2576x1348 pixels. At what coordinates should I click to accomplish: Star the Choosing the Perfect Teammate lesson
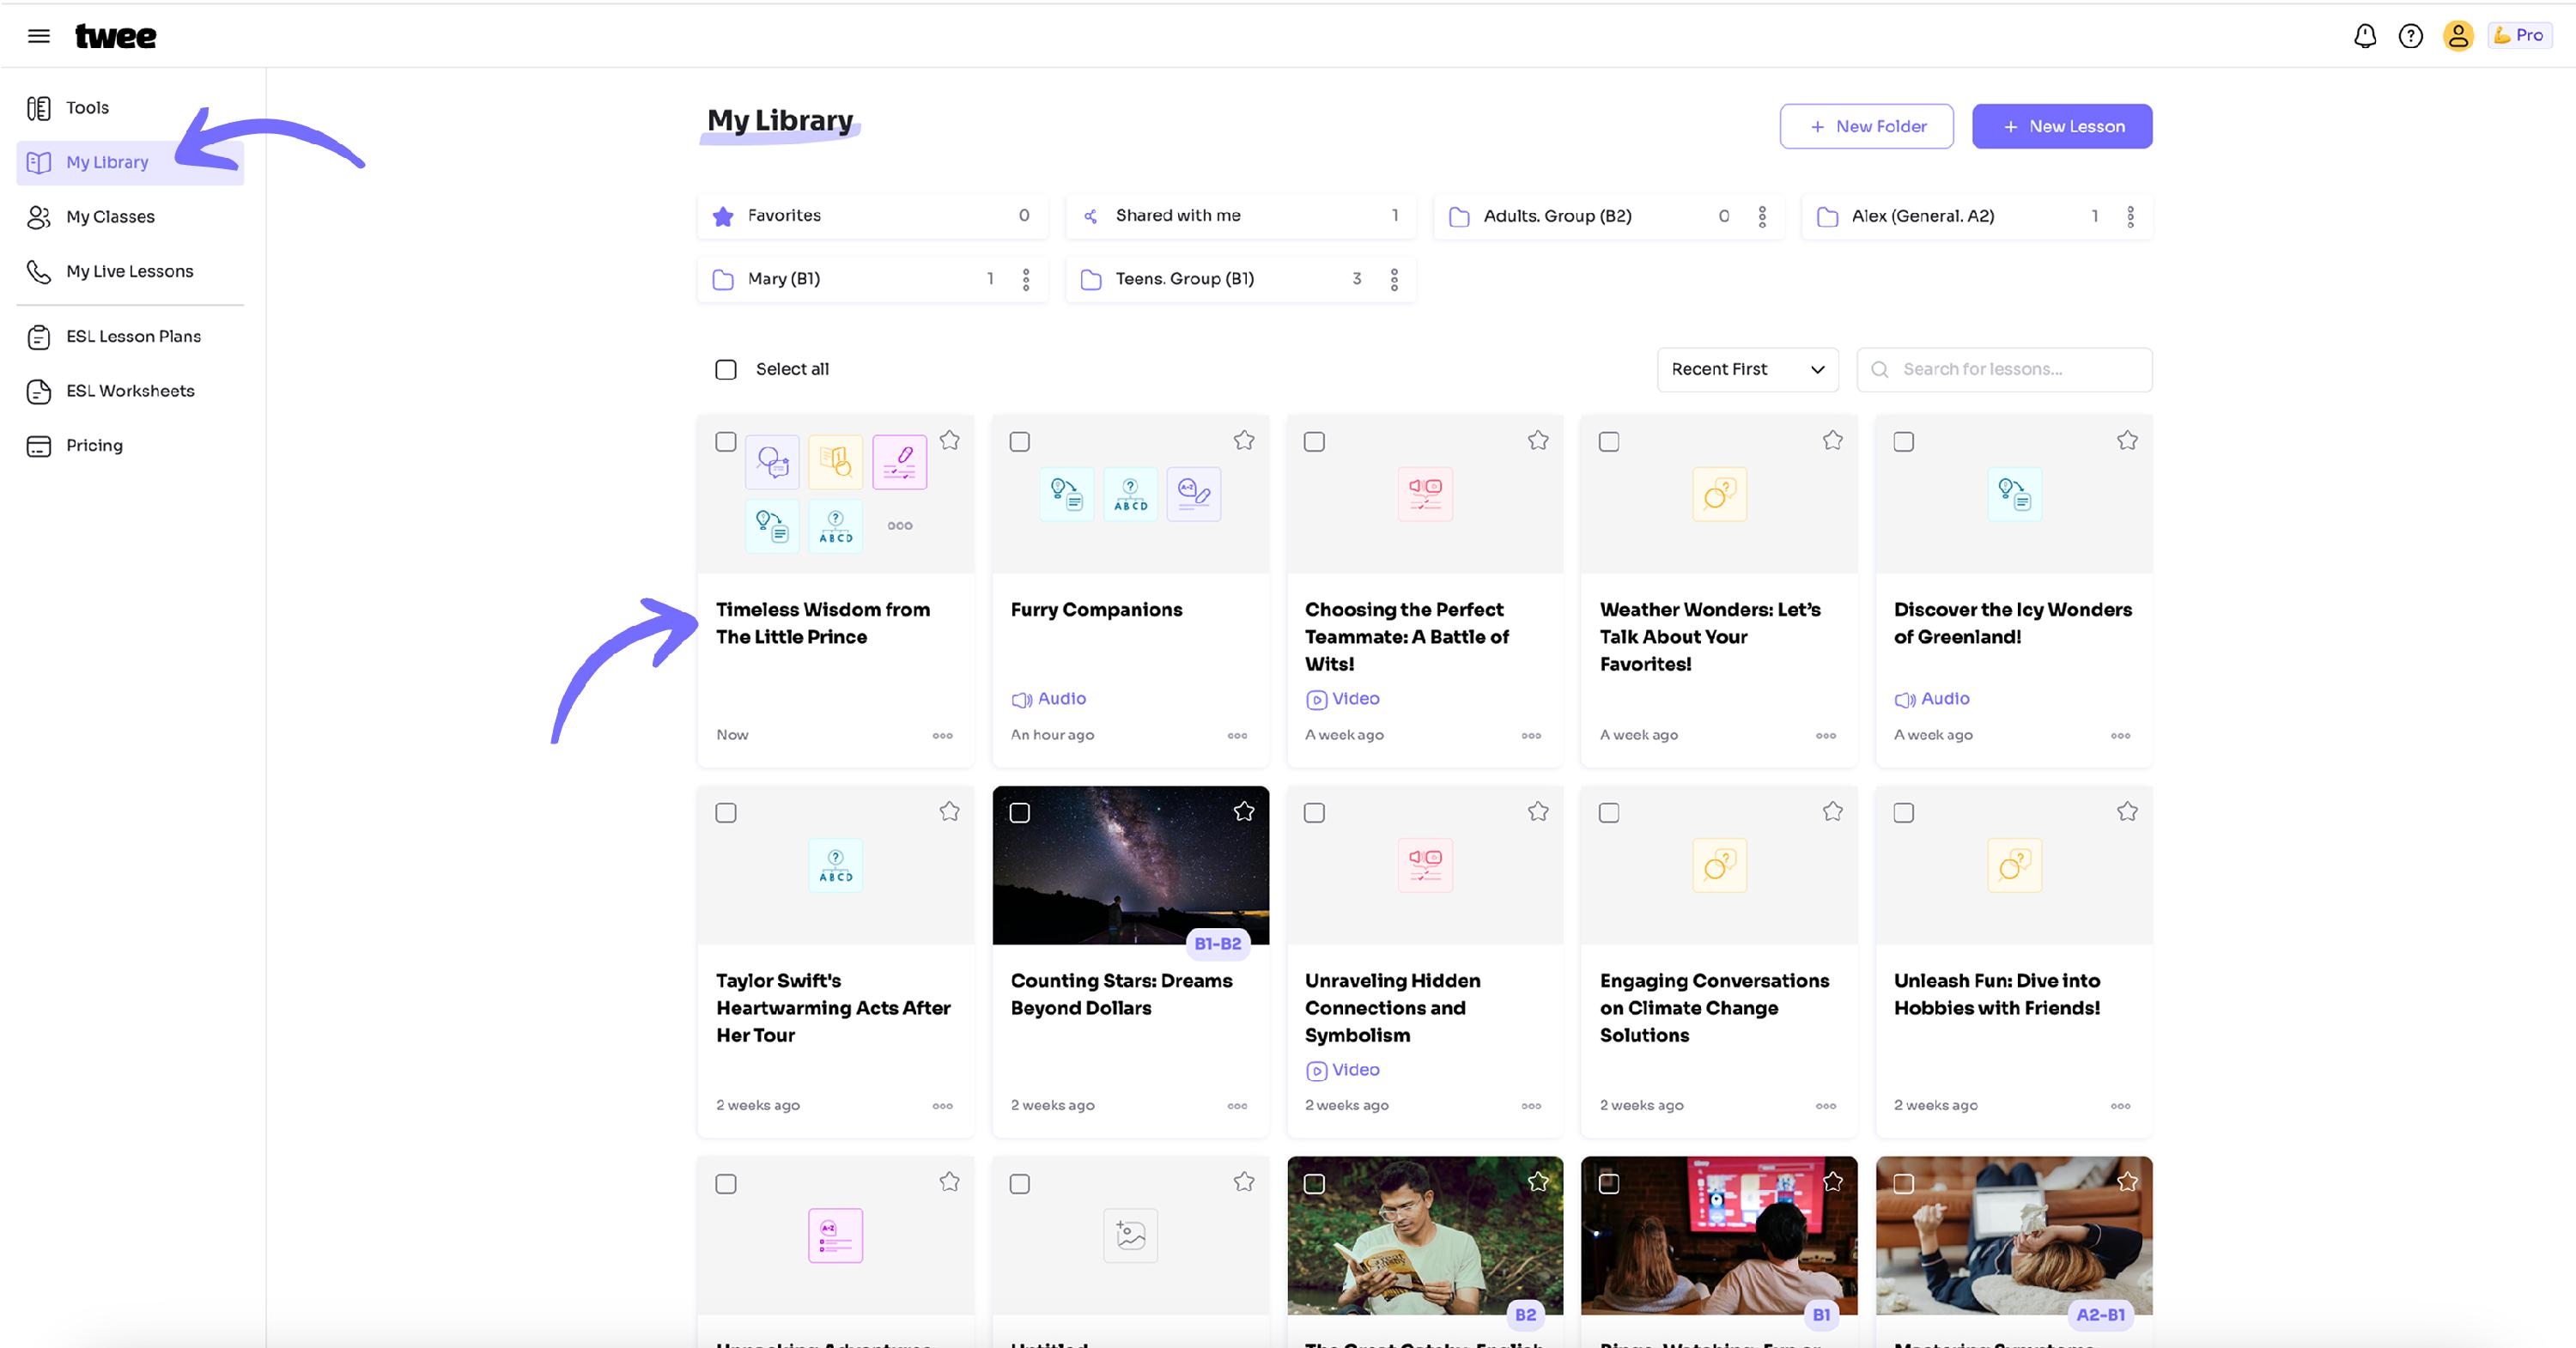point(1538,440)
